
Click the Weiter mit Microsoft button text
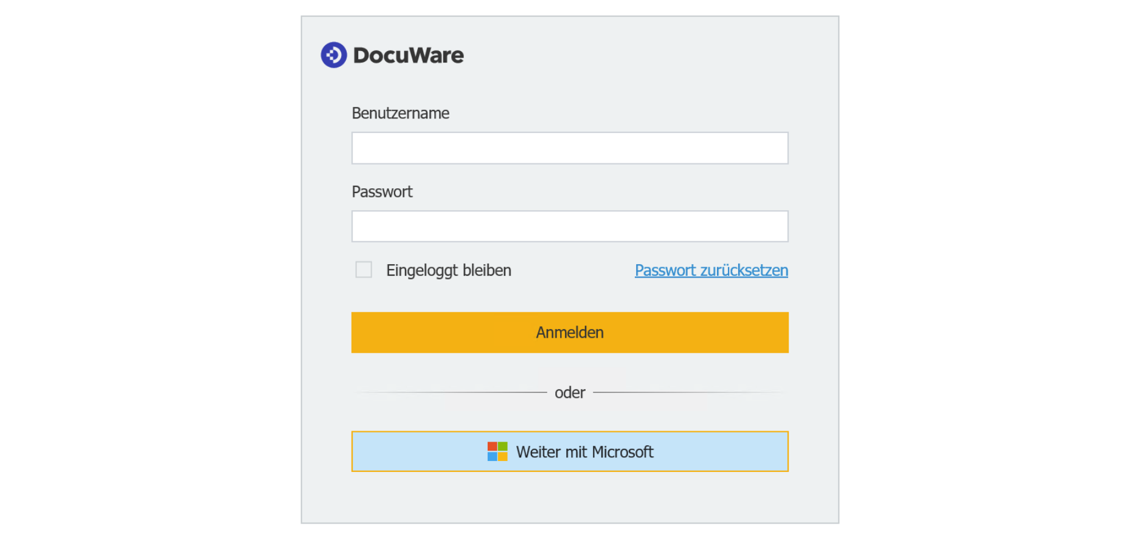584,452
